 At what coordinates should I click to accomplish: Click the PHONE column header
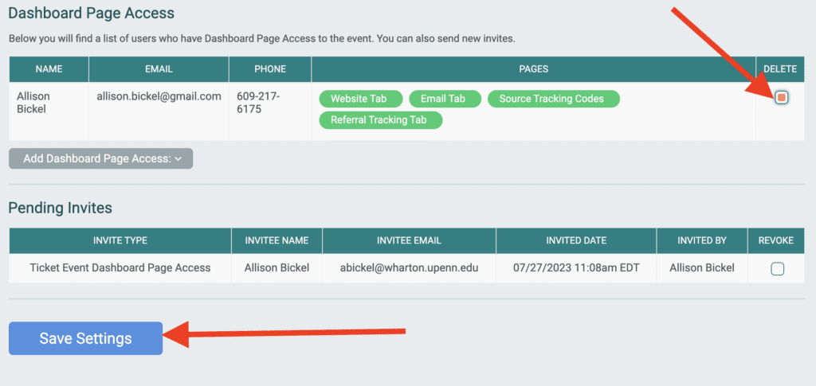(x=270, y=69)
